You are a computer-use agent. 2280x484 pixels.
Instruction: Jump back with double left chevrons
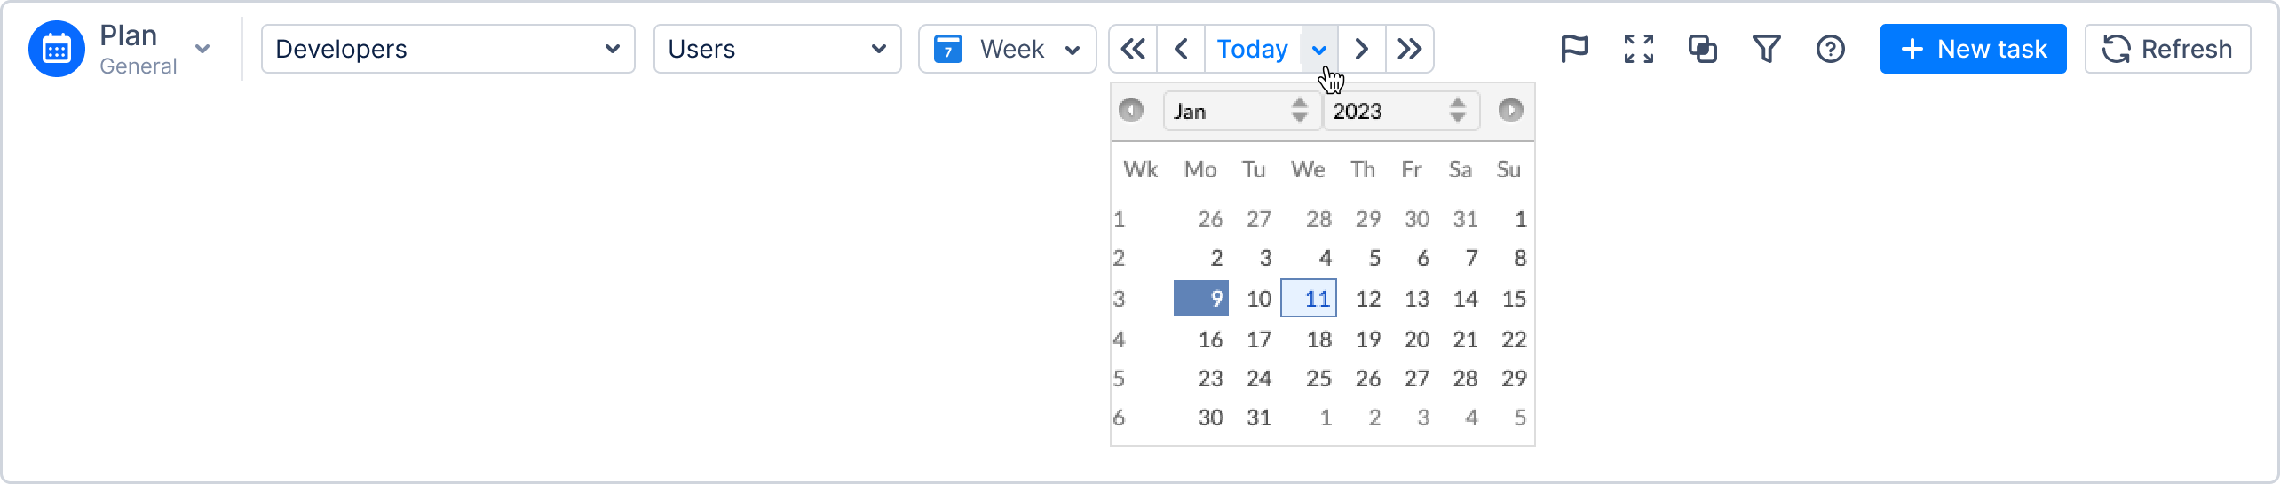1133,49
